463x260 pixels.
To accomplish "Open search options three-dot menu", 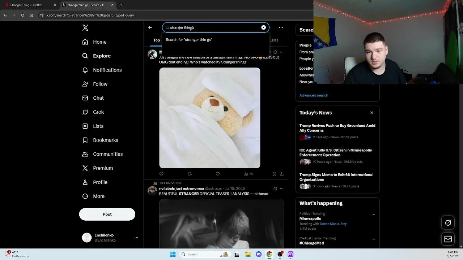I will pyautogui.click(x=281, y=27).
